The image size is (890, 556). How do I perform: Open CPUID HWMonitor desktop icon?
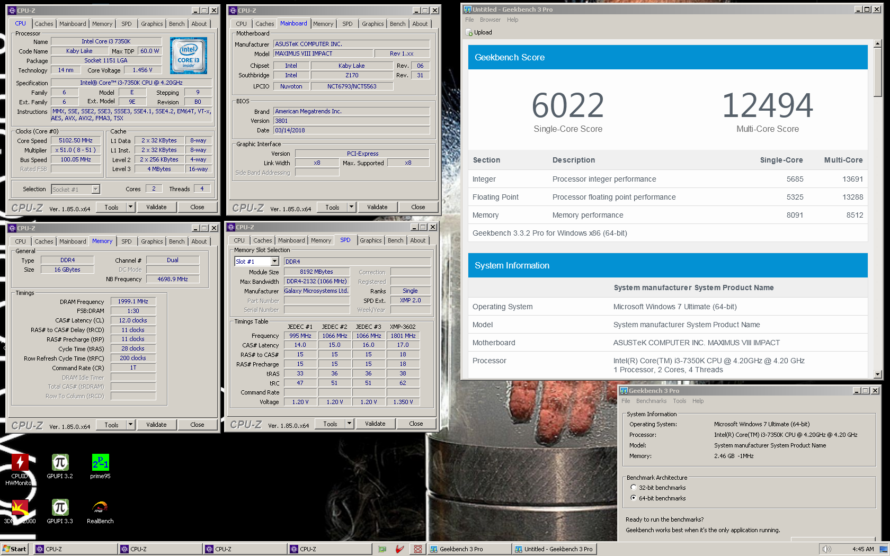click(x=20, y=469)
